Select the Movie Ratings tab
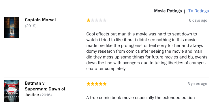The height and width of the screenshot is (108, 218). pyautogui.click(x=168, y=11)
